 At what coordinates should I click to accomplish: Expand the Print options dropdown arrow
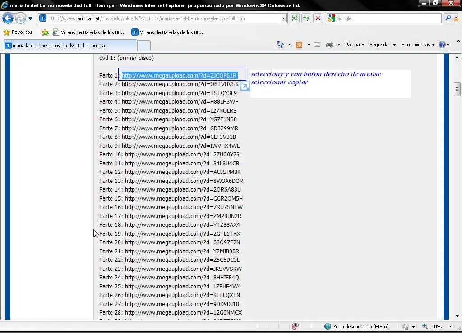pyautogui.click(x=339, y=45)
